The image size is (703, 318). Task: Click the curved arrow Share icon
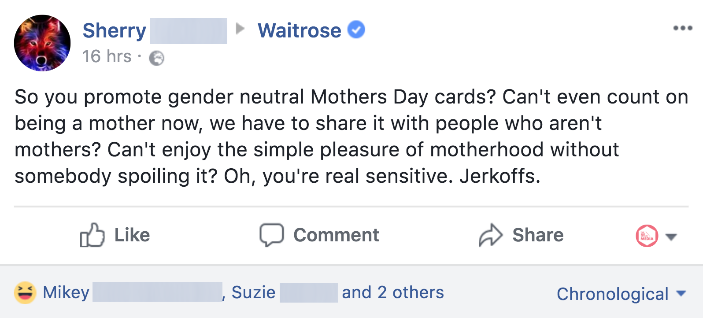(x=490, y=235)
